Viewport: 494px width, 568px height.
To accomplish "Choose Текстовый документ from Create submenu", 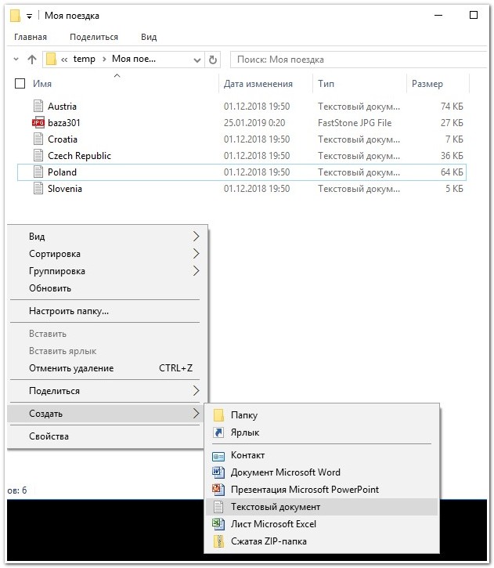I will tap(275, 507).
